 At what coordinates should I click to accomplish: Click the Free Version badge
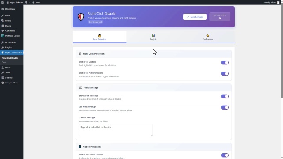pos(96,22)
